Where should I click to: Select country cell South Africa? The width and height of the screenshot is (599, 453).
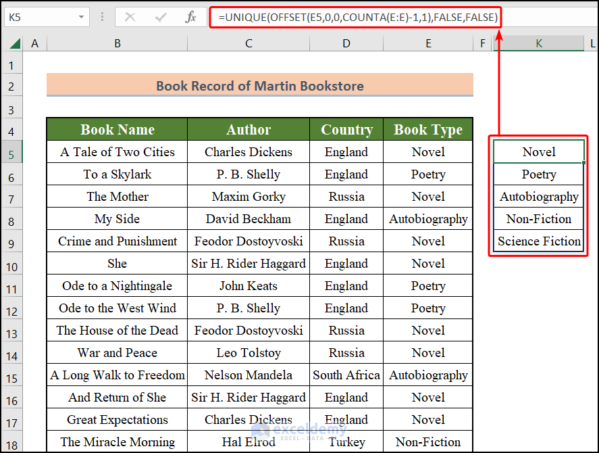coord(346,375)
